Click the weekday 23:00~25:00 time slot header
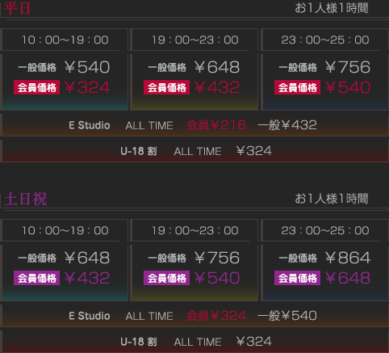389x353 pixels. coord(325,40)
